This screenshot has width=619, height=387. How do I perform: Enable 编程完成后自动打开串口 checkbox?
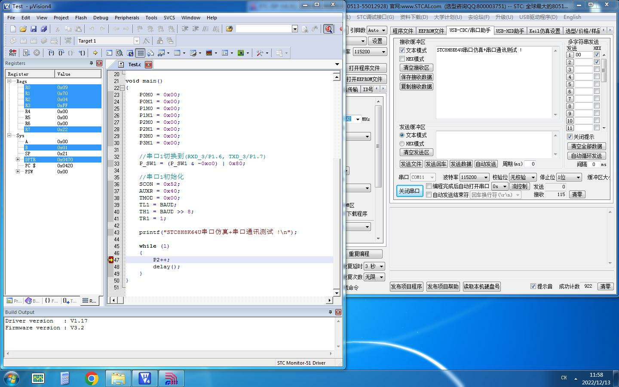[x=429, y=186]
